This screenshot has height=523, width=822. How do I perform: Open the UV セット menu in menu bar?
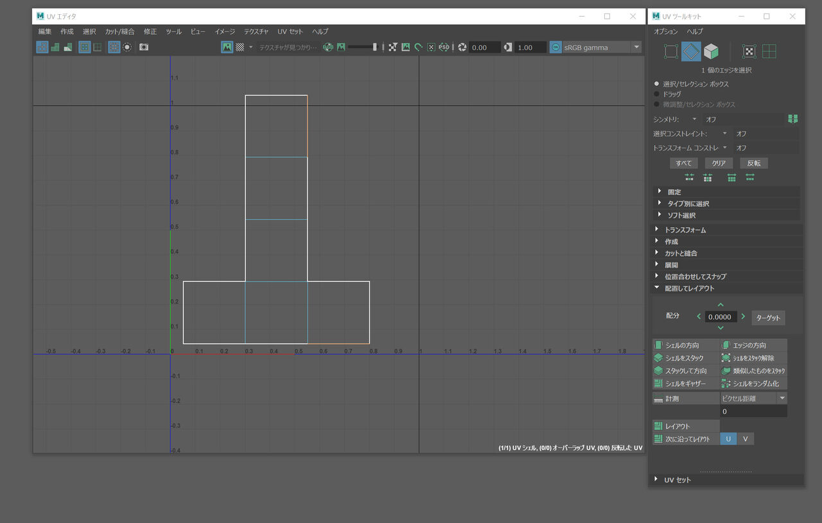tap(290, 31)
